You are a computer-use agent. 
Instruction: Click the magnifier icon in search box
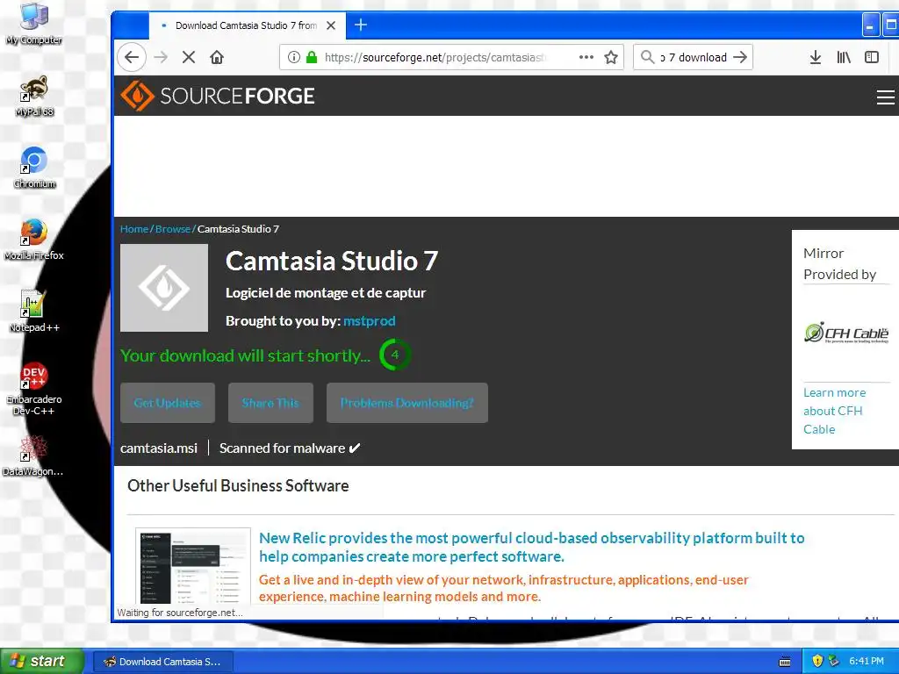[x=647, y=57]
